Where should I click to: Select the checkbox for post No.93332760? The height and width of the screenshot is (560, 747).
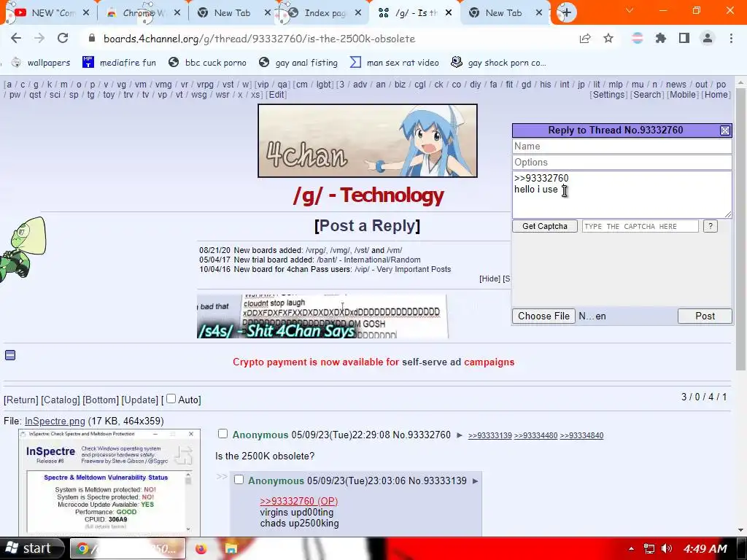point(222,434)
